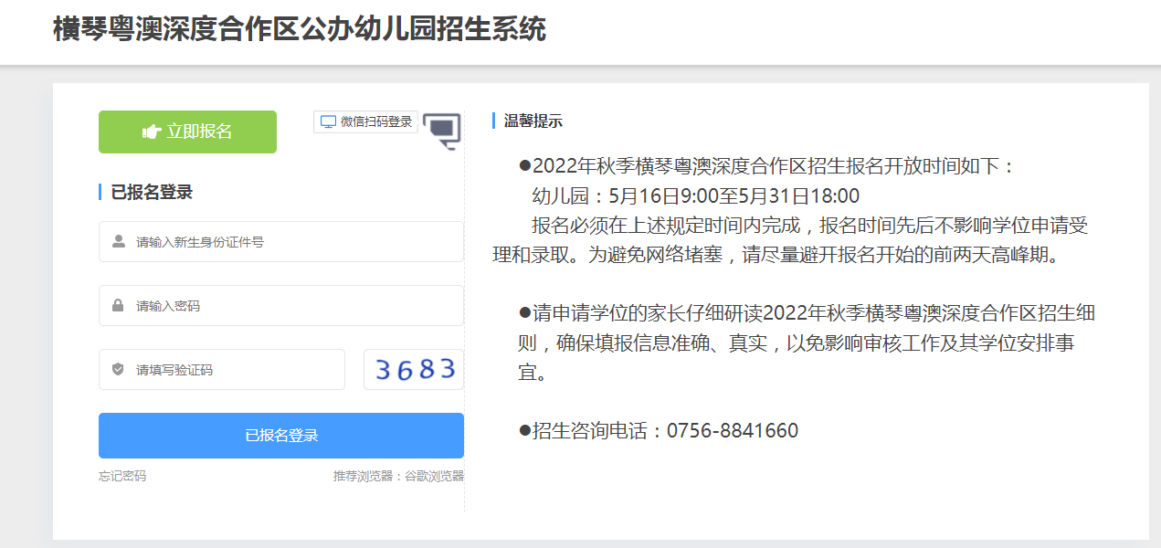Open 微信扫码登录 tooltip label
This screenshot has width=1161, height=548.
365,121
